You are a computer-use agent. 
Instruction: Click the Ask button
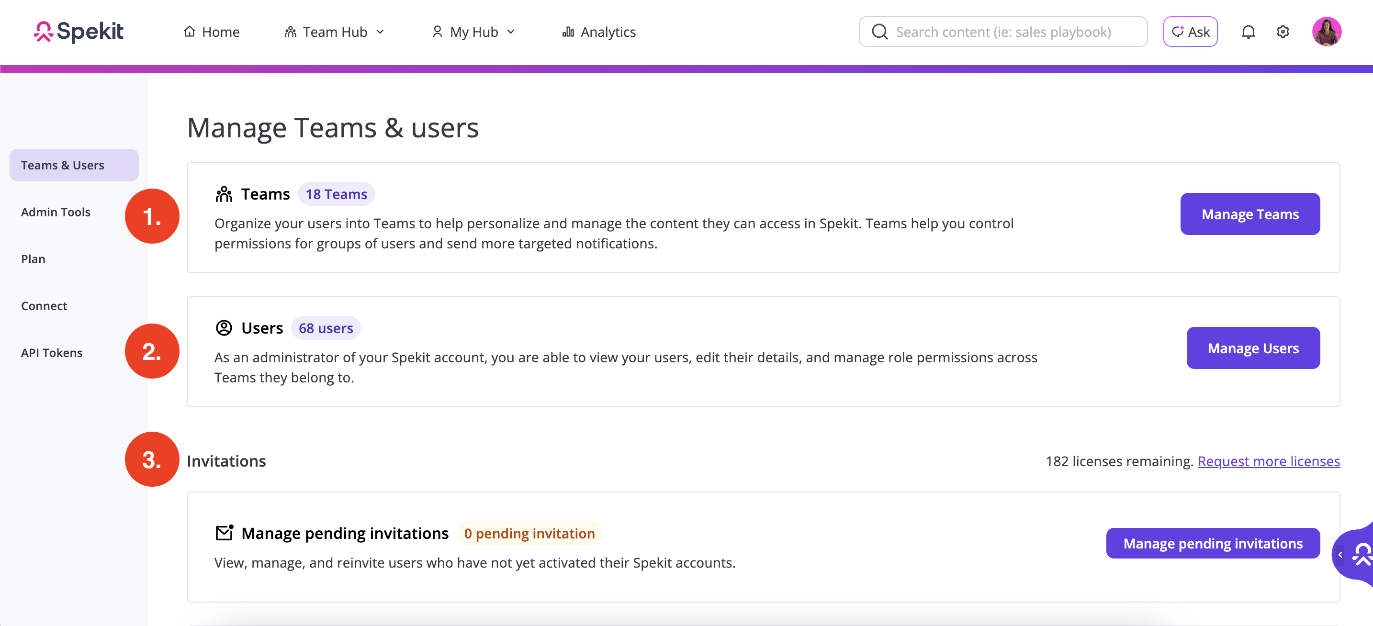pos(1190,32)
